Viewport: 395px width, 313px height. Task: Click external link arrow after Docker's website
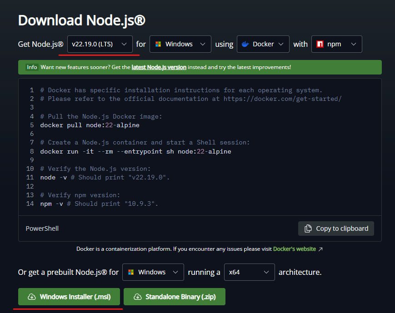pyautogui.click(x=320, y=249)
